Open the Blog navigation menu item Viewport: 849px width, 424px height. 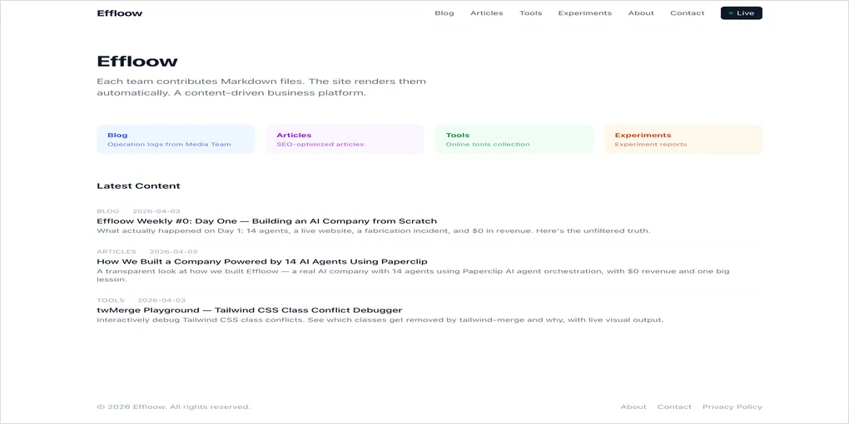pyautogui.click(x=444, y=13)
